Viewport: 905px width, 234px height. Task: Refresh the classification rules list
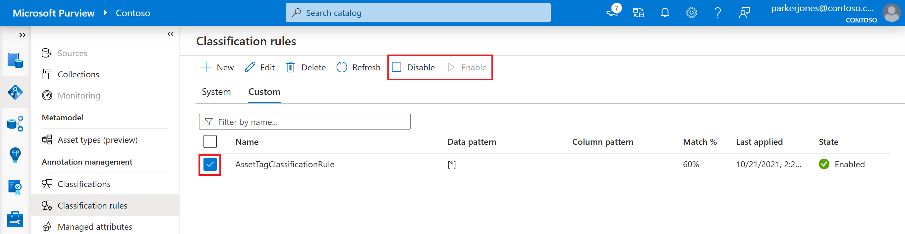(x=358, y=67)
